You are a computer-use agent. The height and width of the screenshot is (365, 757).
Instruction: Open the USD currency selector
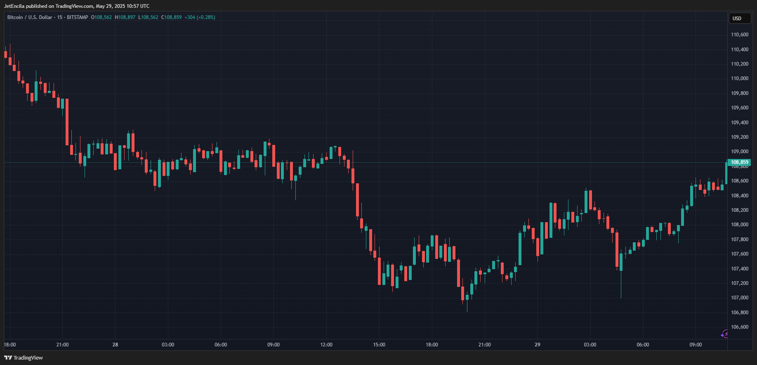point(738,19)
